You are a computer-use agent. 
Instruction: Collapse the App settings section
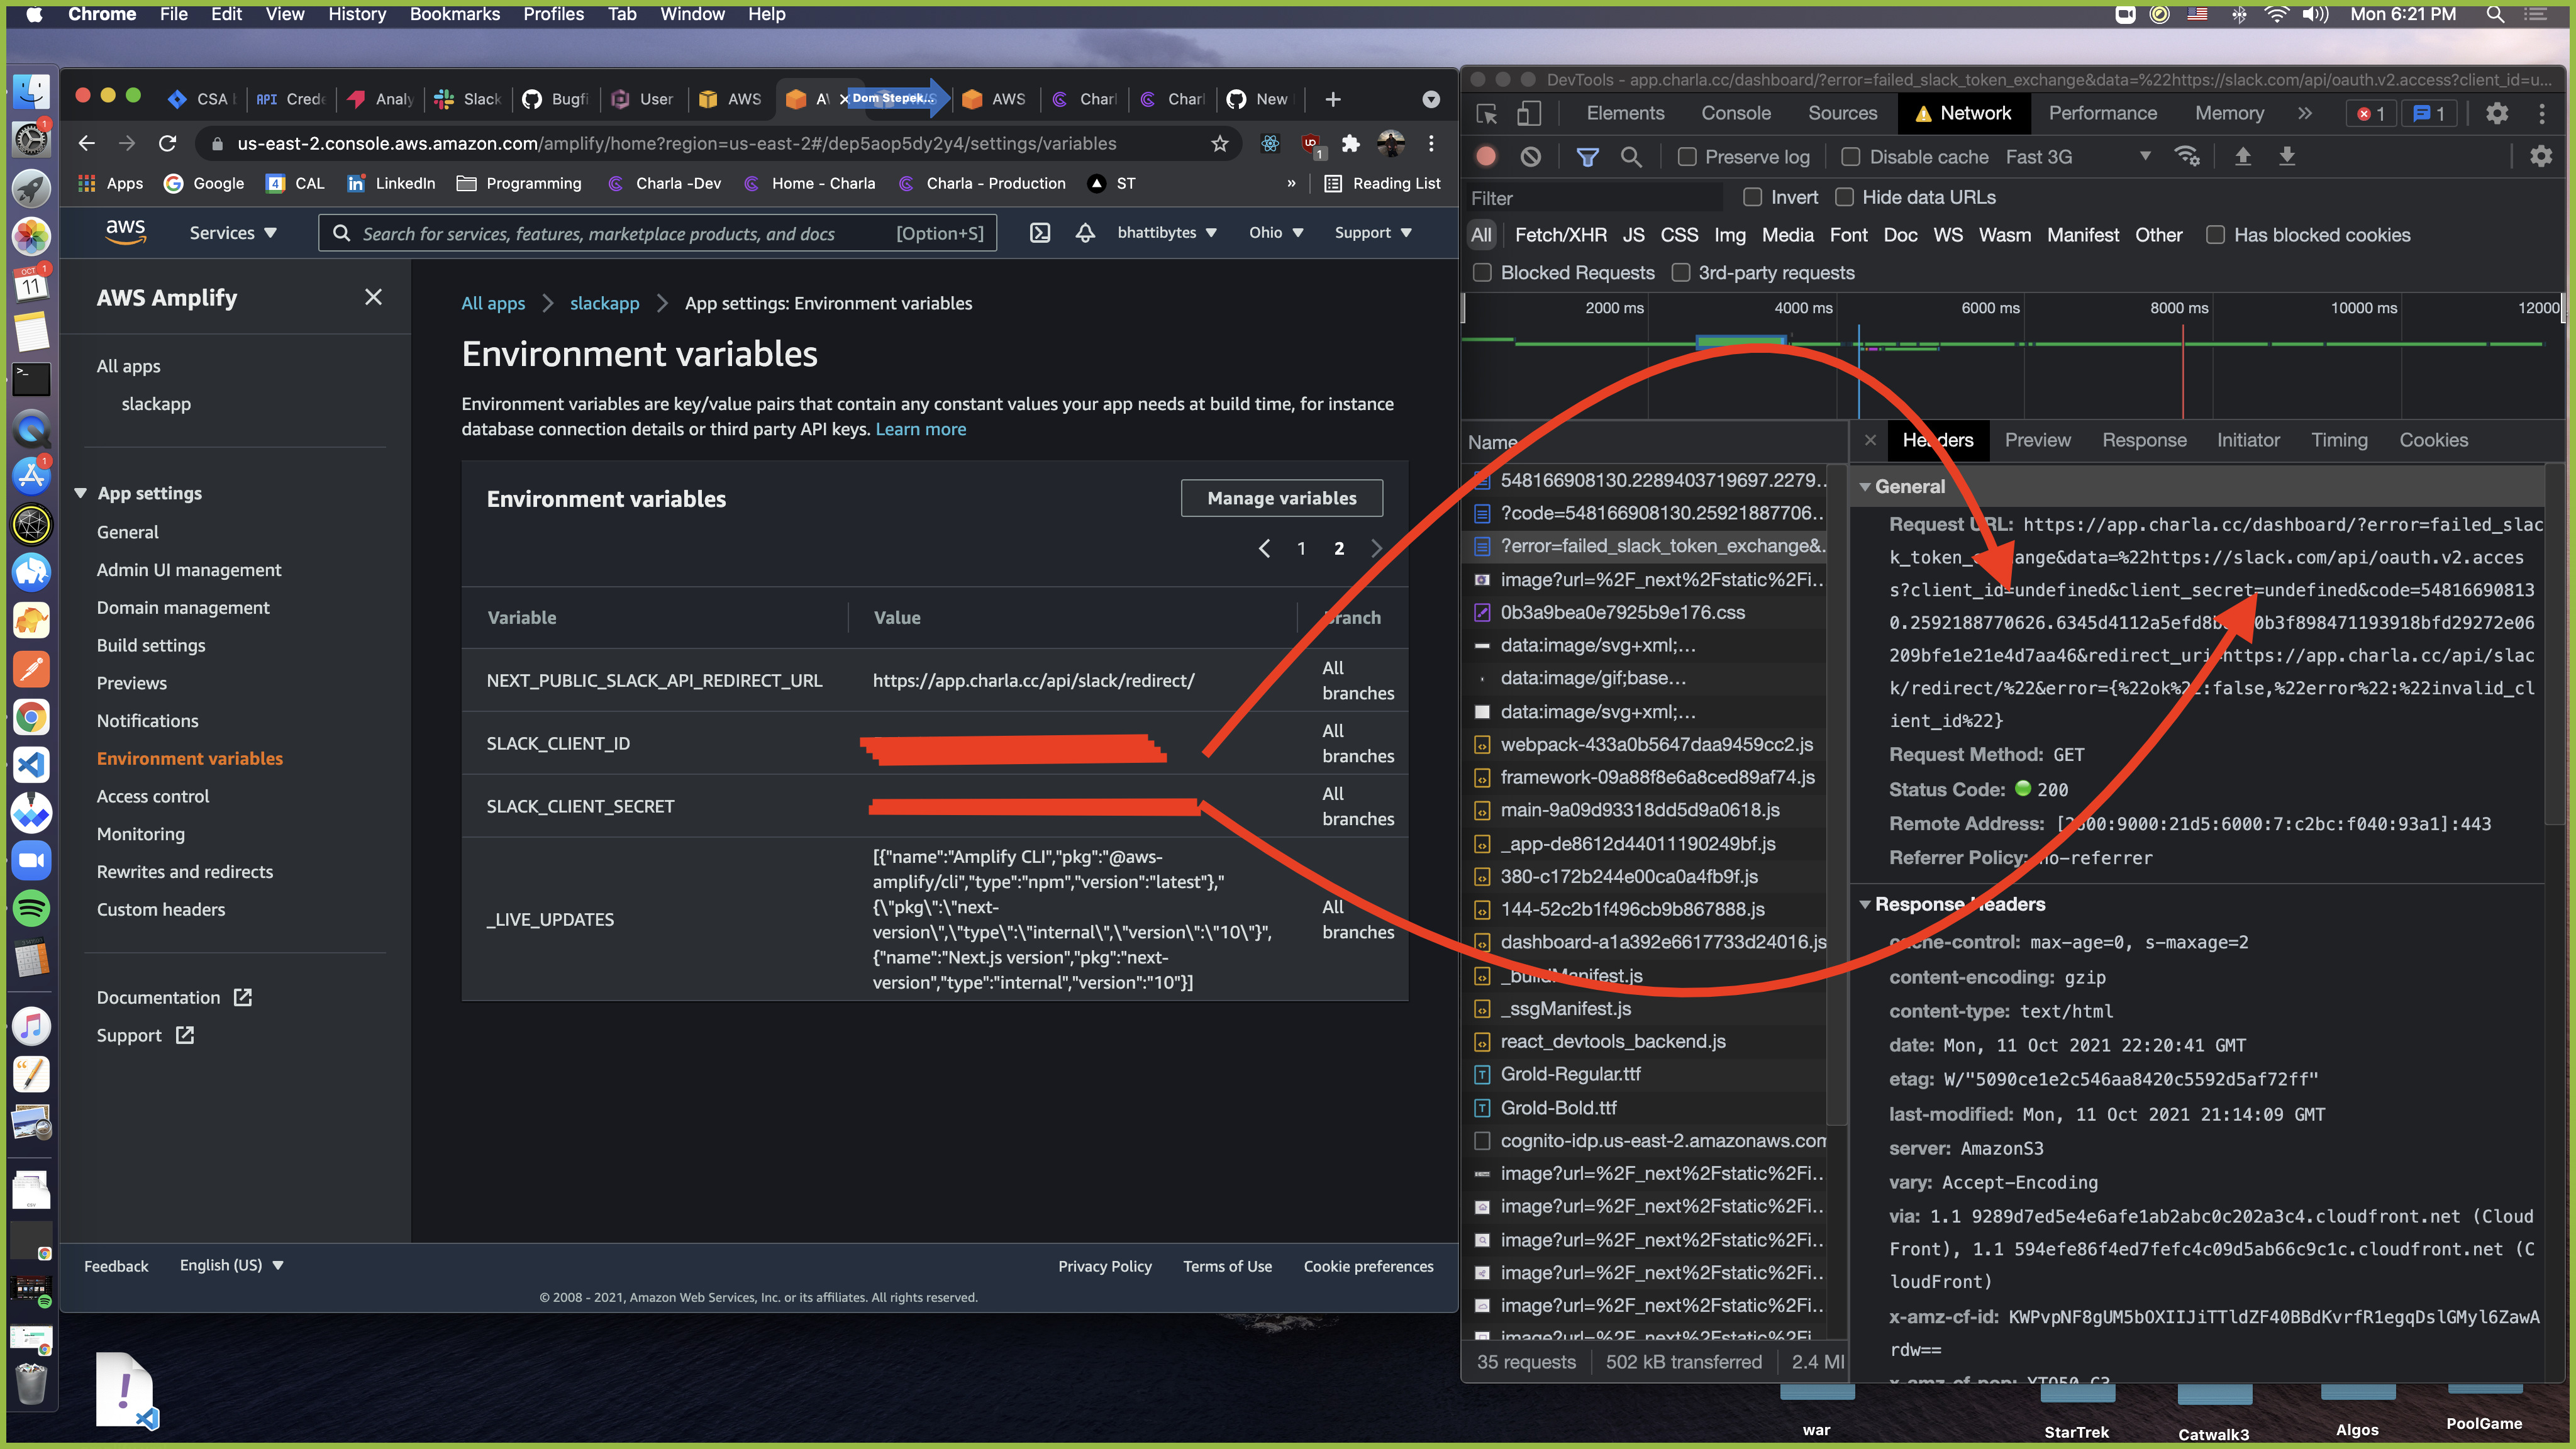(x=80, y=493)
